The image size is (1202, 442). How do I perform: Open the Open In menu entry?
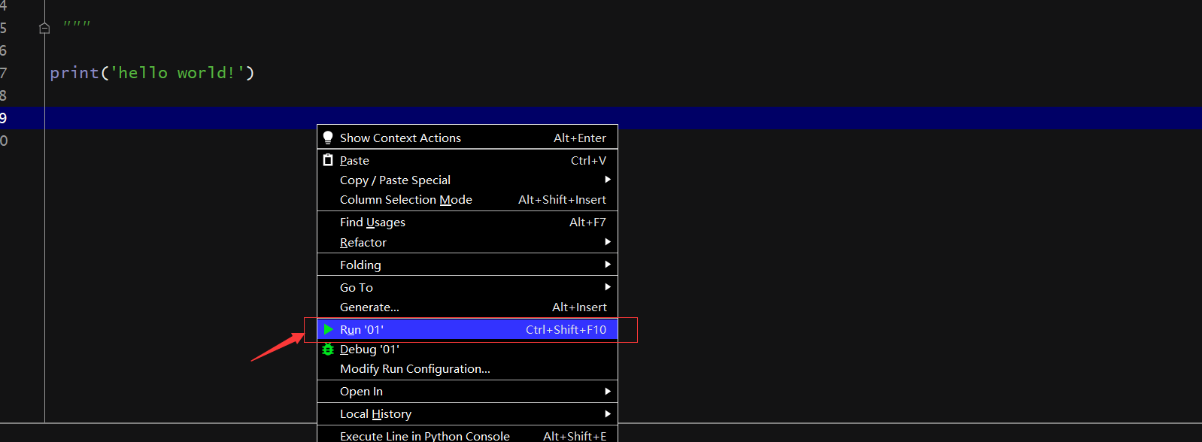pos(467,391)
